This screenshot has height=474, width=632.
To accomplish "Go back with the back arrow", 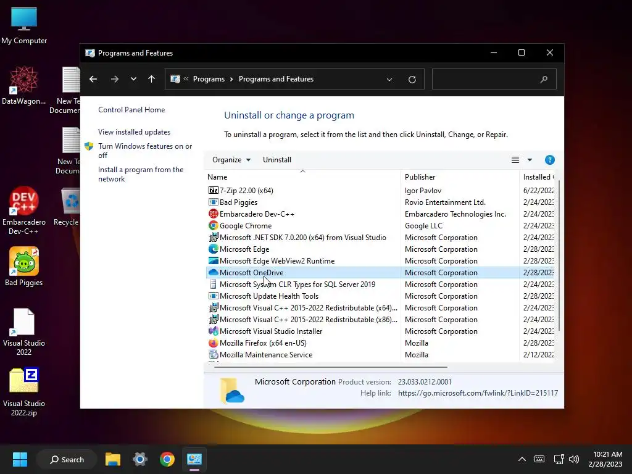I will coord(93,79).
